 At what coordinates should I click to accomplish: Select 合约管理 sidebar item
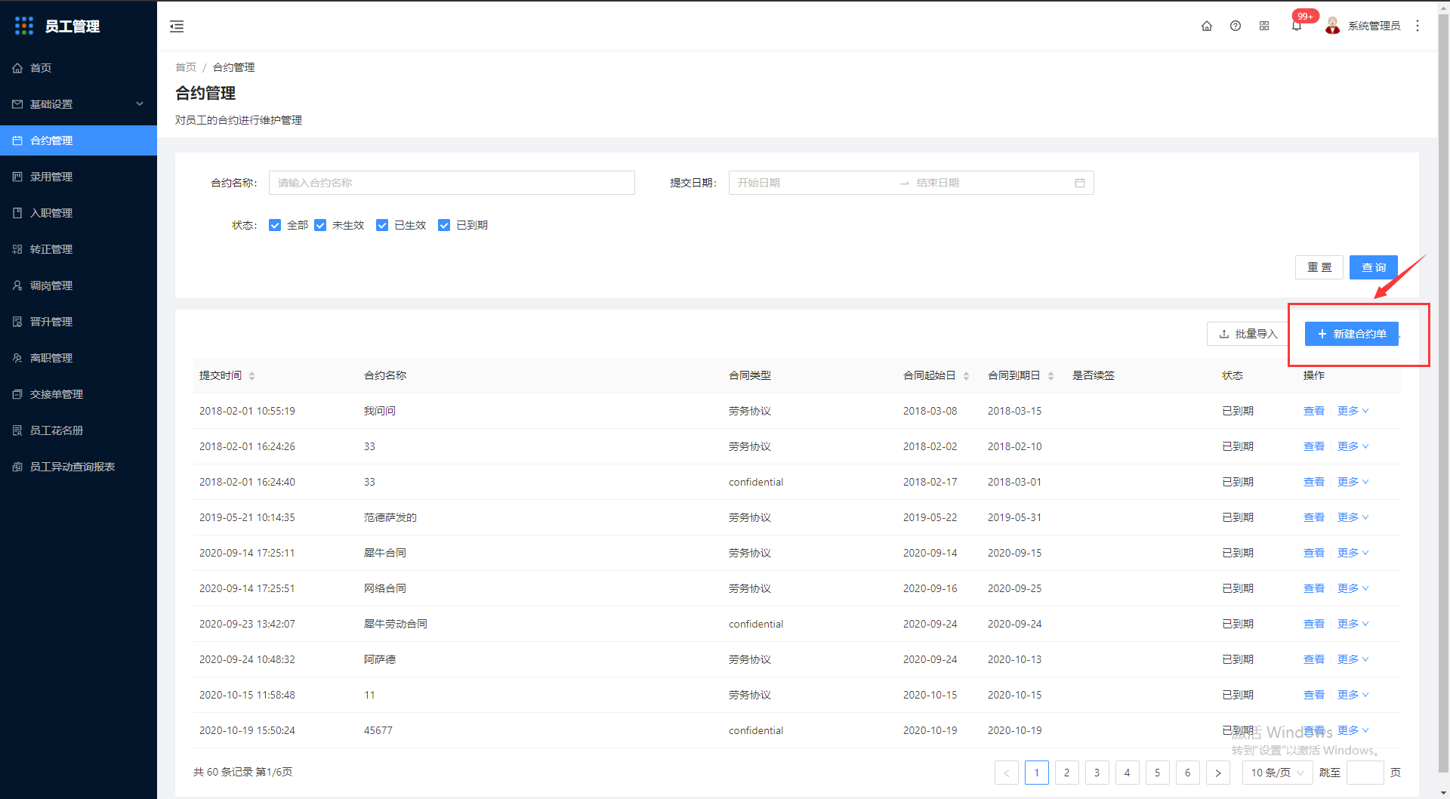pos(79,140)
